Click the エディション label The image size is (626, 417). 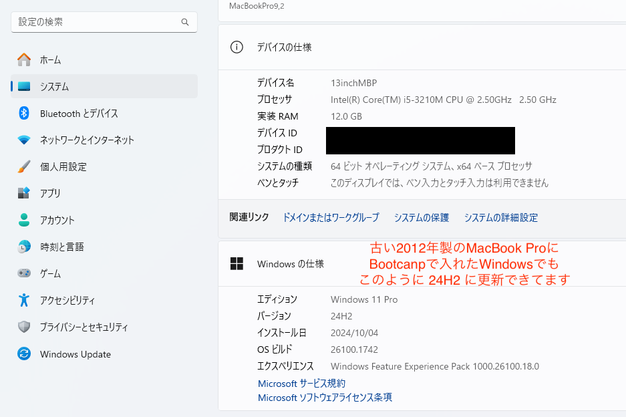pyautogui.click(x=277, y=299)
